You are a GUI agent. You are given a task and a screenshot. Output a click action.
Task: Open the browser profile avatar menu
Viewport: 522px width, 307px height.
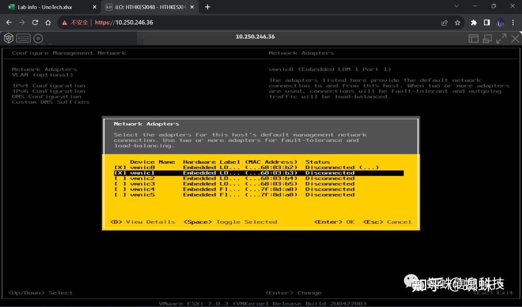(500, 22)
